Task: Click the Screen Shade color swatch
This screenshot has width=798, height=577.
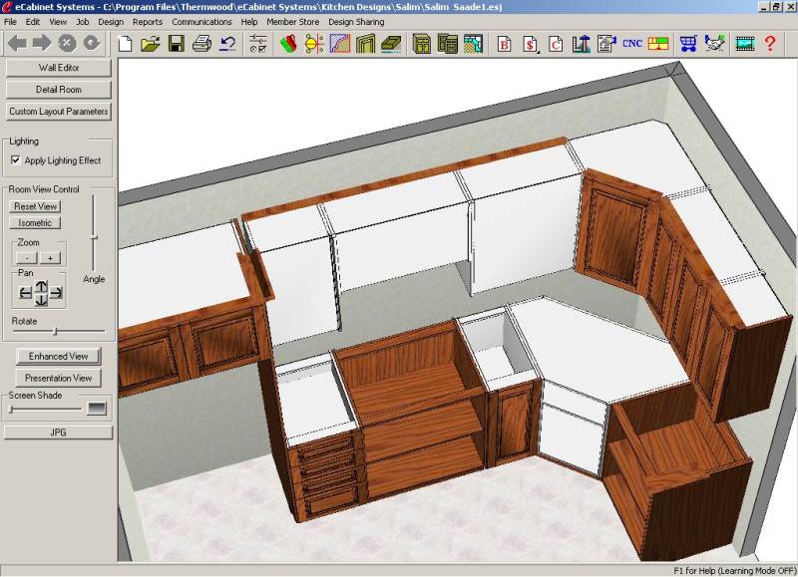Action: click(97, 408)
